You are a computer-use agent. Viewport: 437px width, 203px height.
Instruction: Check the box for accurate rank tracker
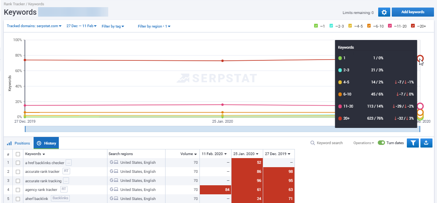click(18, 172)
